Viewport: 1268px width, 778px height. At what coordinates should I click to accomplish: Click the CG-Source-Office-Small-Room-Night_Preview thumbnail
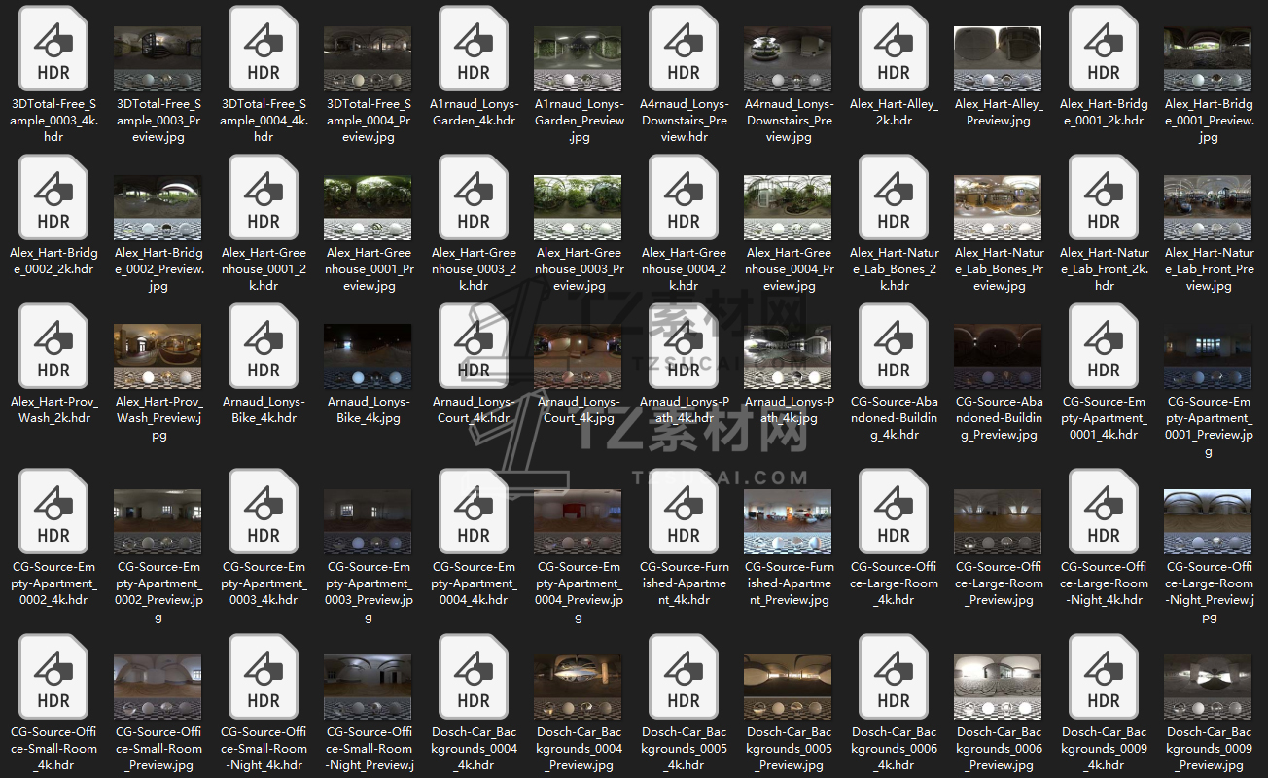369,688
